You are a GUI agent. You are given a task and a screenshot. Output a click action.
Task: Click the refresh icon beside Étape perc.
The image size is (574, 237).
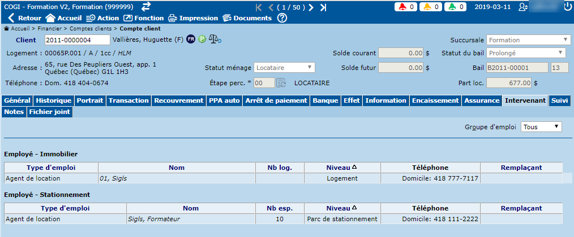click(281, 82)
